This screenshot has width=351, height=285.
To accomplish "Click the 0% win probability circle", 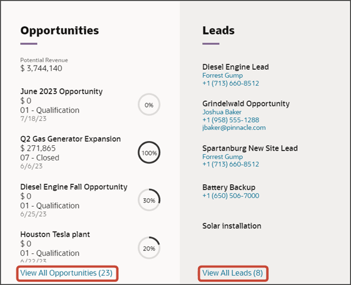I will pos(149,105).
